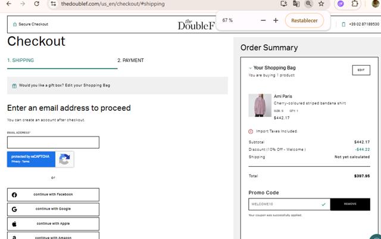Click REMOVE promo code button
The image size is (381, 239).
[350, 204]
